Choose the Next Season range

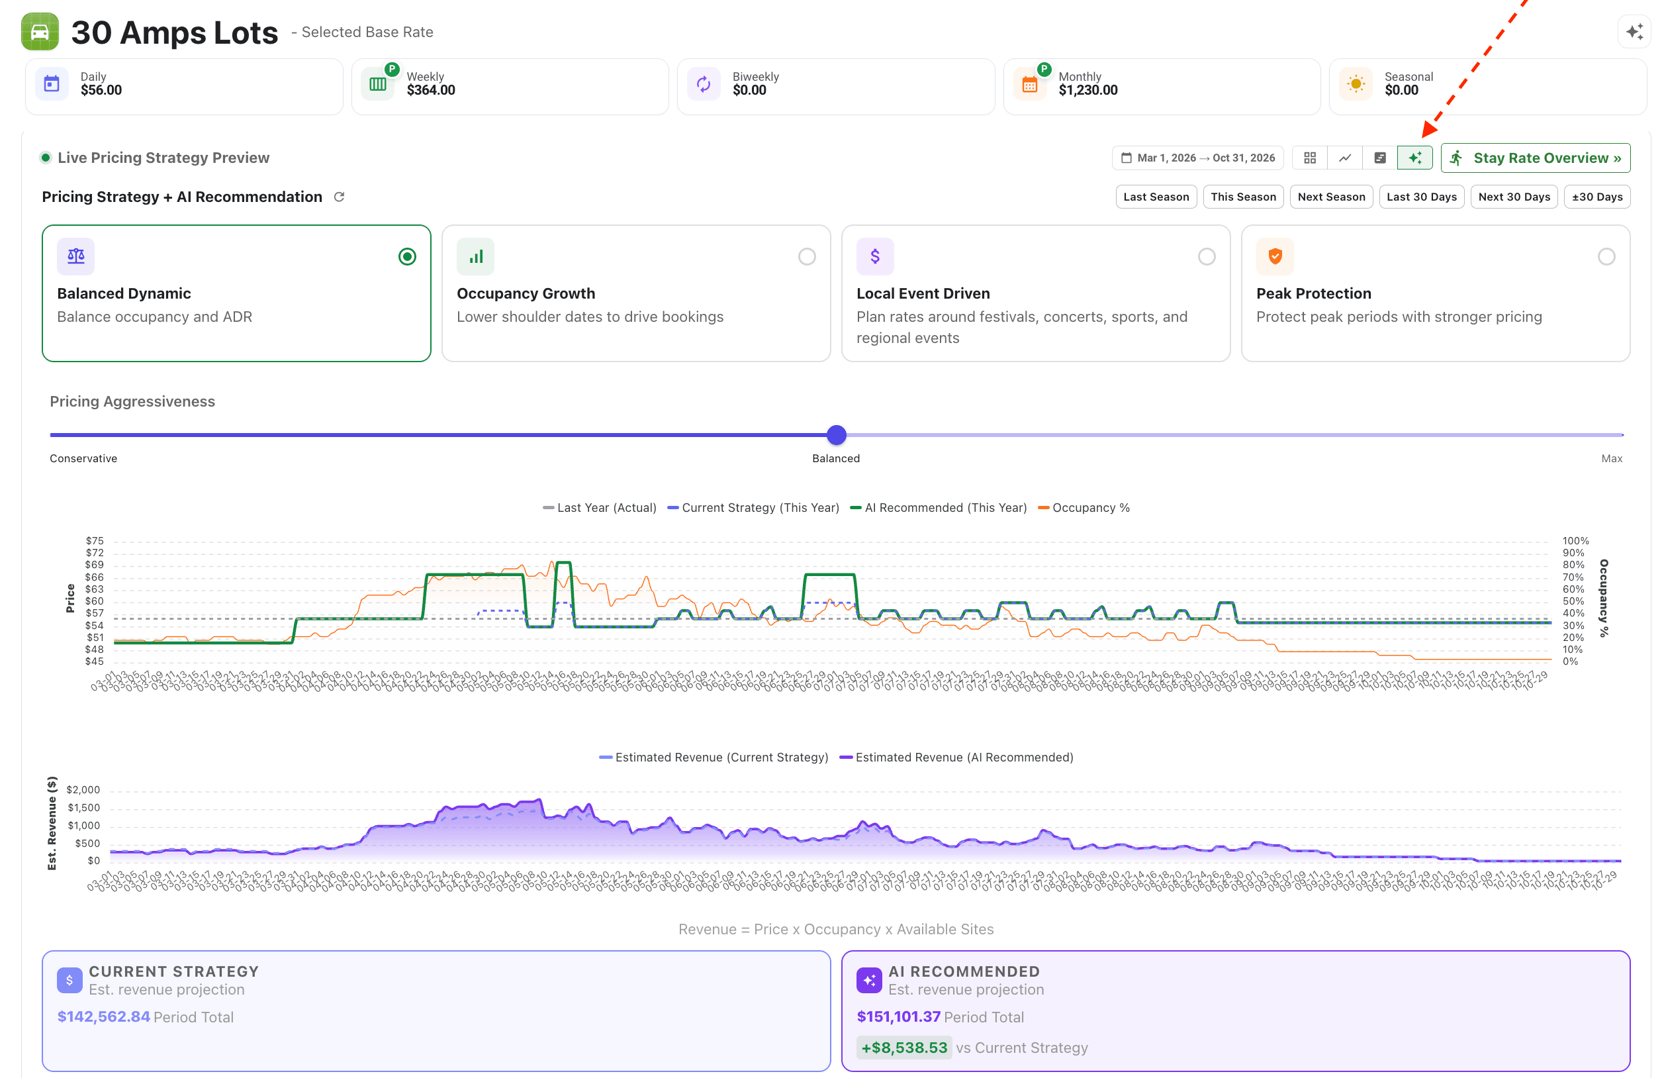coord(1331,197)
